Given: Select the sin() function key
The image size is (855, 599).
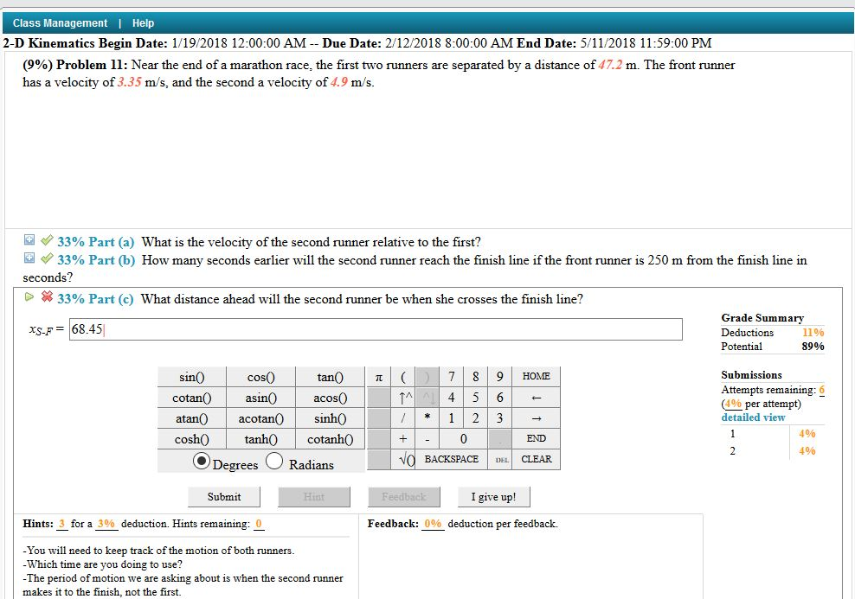Looking at the screenshot, I should [x=190, y=377].
